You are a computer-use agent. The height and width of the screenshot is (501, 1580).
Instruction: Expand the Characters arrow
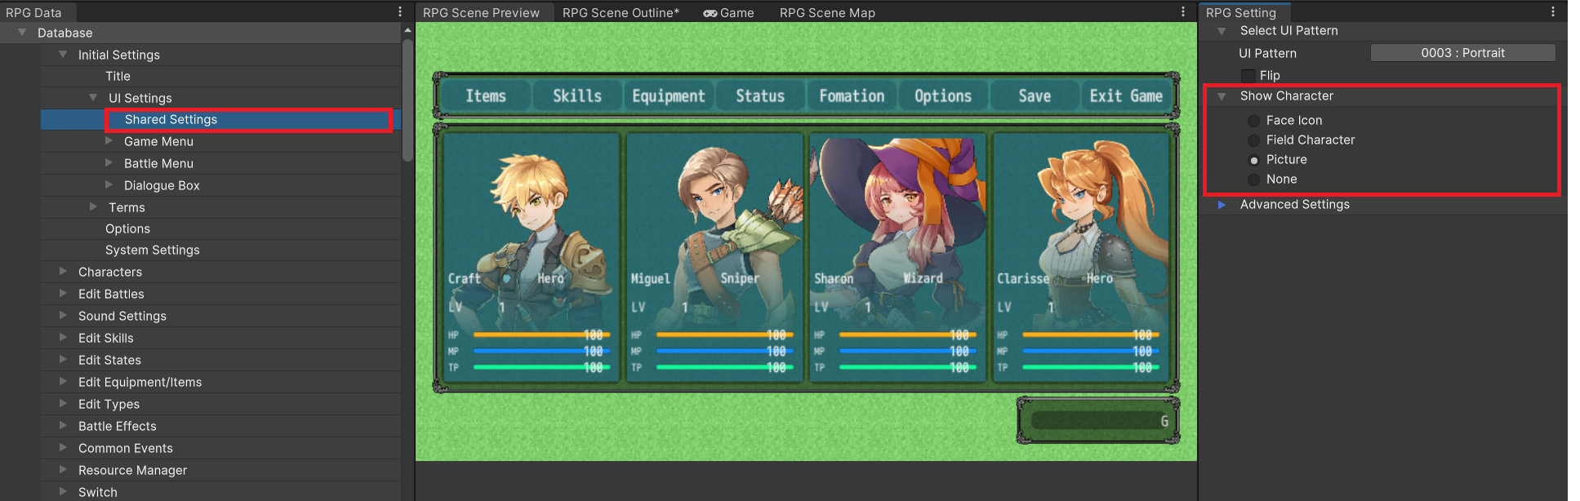63,272
